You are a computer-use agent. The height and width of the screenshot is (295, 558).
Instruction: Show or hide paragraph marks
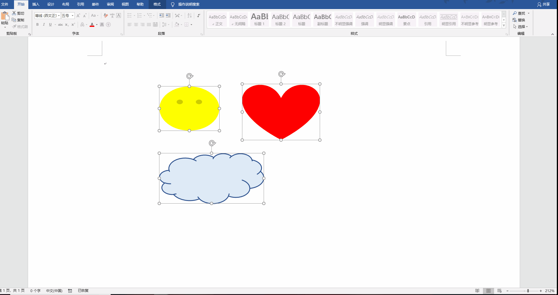(x=199, y=15)
